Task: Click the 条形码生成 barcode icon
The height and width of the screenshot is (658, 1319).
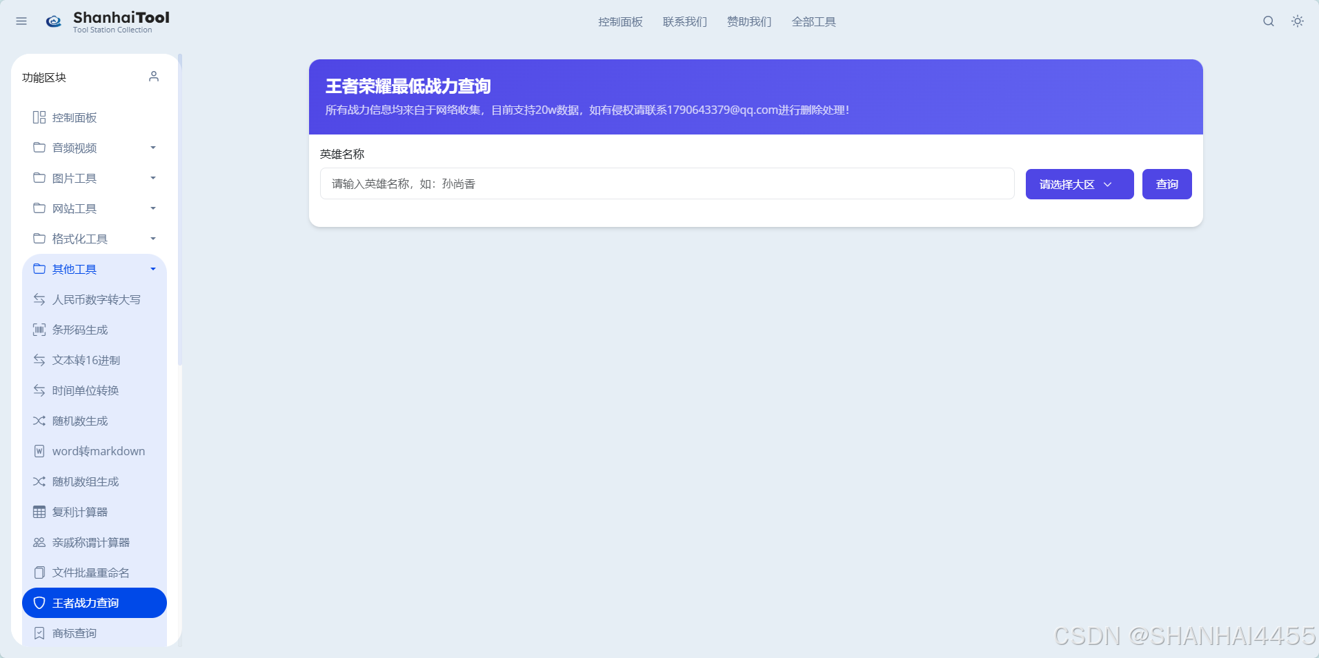Action: coord(39,330)
